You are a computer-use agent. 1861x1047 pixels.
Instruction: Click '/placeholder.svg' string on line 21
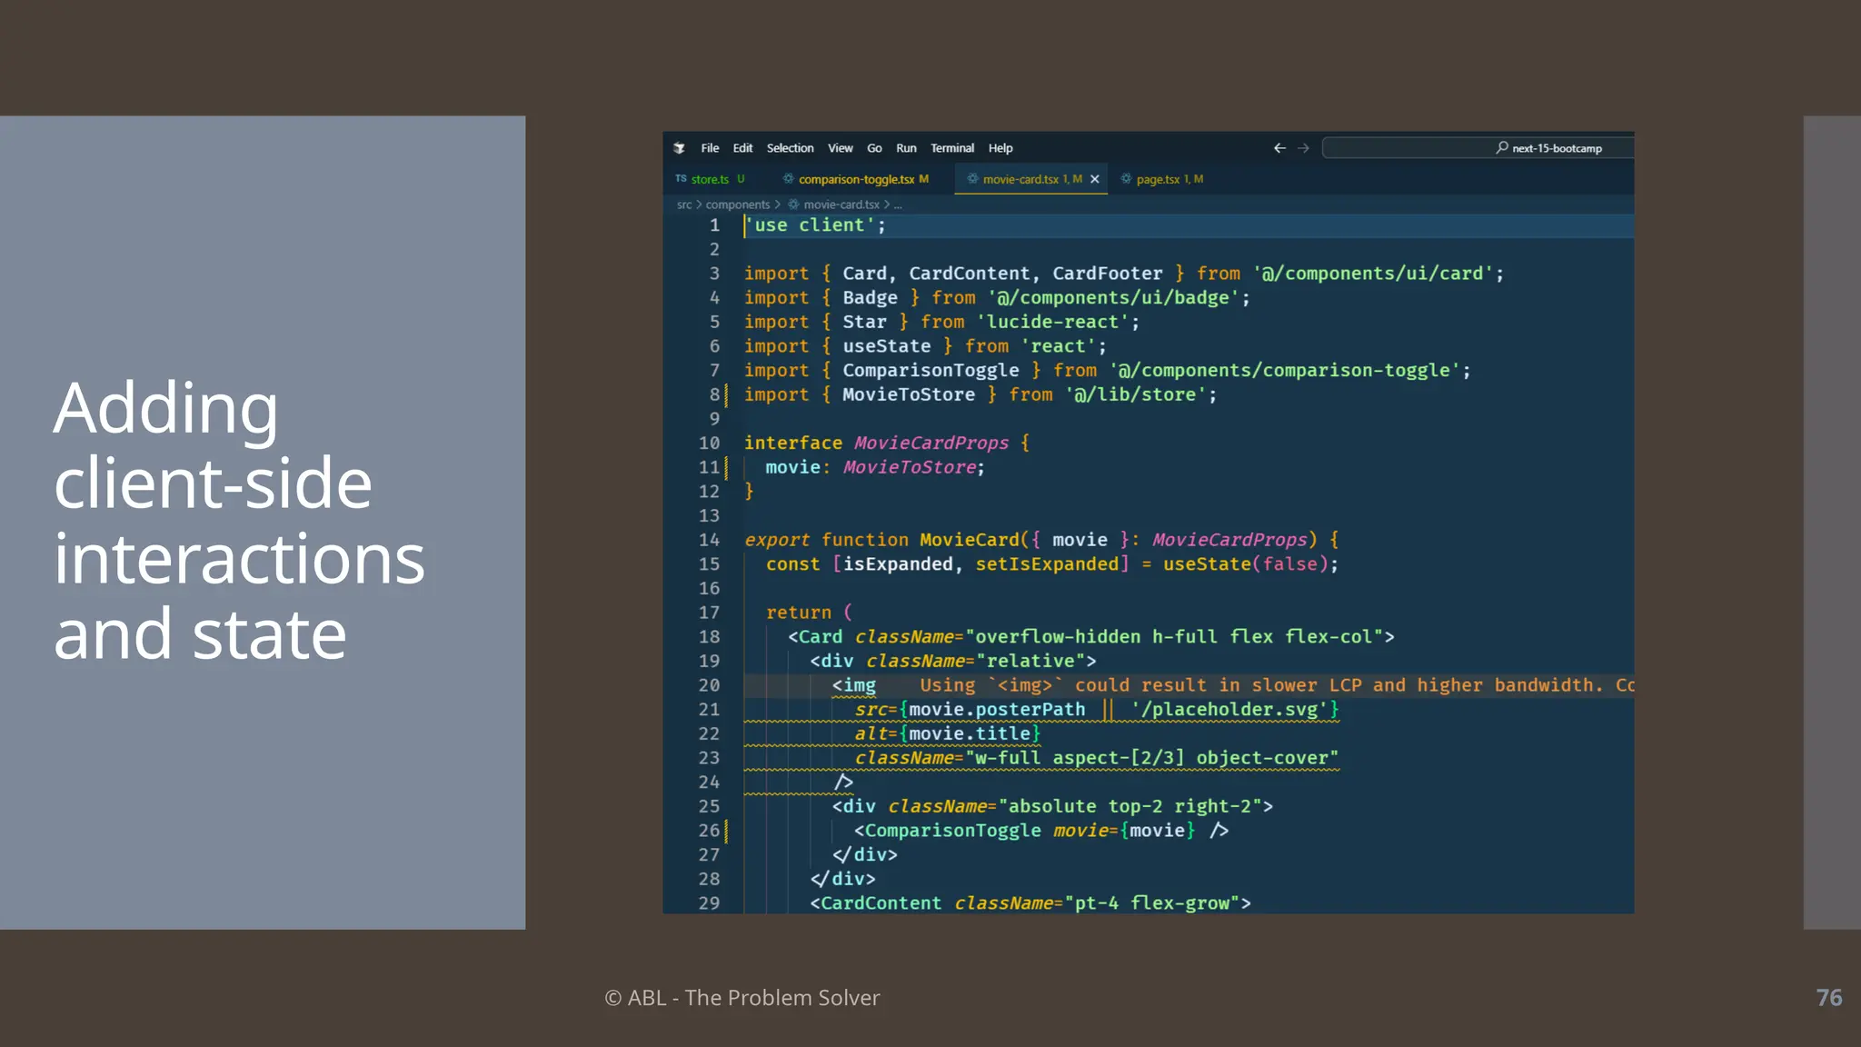tap(1229, 710)
